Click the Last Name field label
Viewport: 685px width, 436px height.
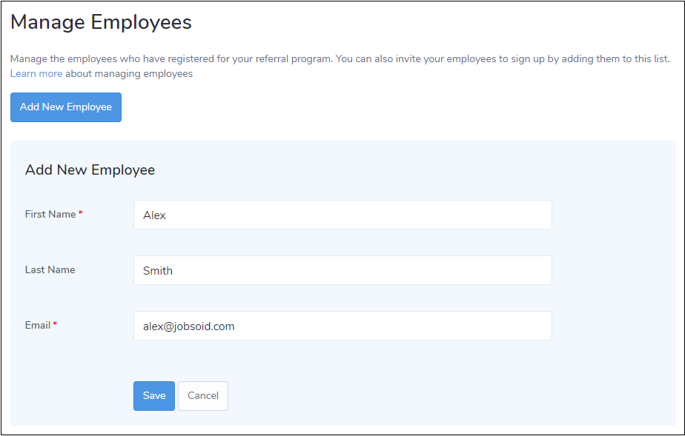pos(50,269)
